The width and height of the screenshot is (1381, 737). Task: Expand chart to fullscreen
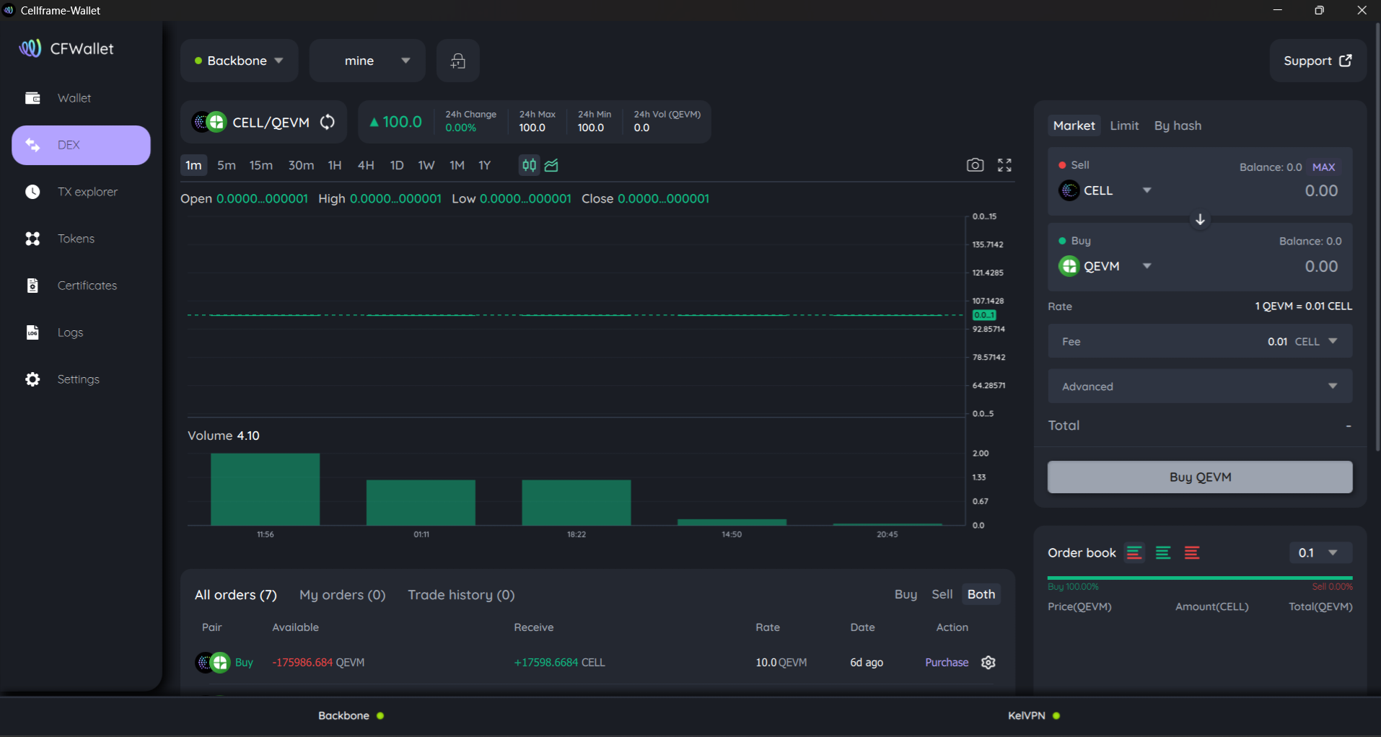[1004, 165]
